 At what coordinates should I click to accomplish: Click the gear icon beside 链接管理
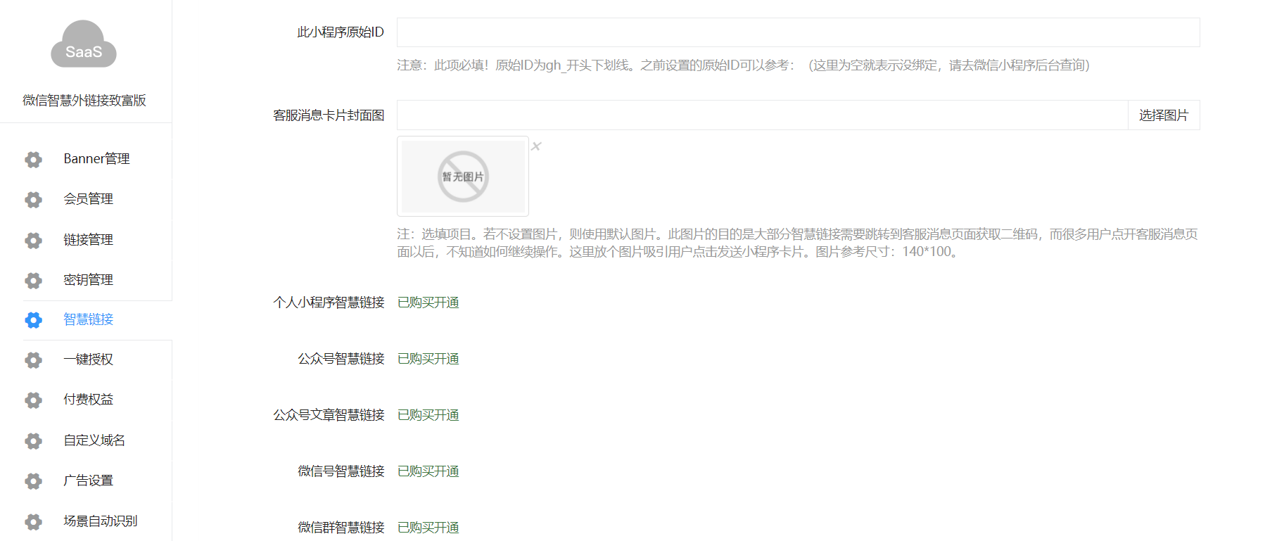pyautogui.click(x=33, y=241)
